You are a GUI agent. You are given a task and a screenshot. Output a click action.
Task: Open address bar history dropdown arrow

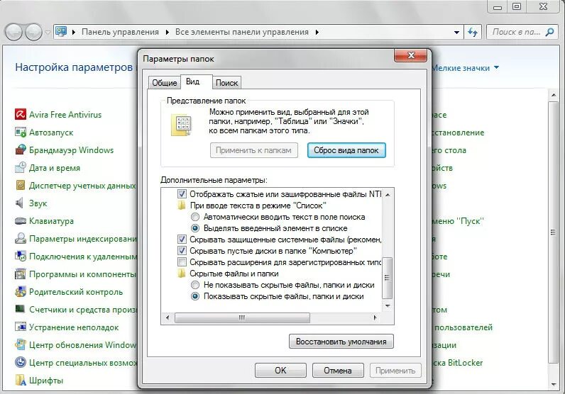(456, 33)
